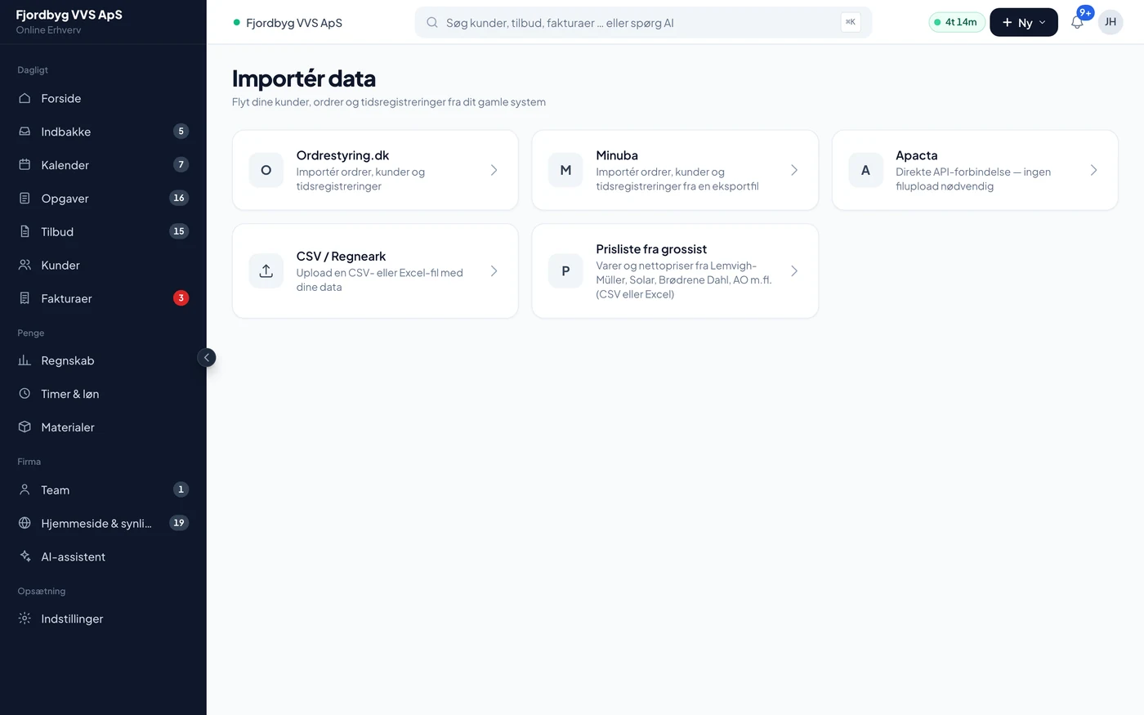Click the Regnskab bar chart icon
Image resolution: width=1144 pixels, height=715 pixels.
click(25, 360)
